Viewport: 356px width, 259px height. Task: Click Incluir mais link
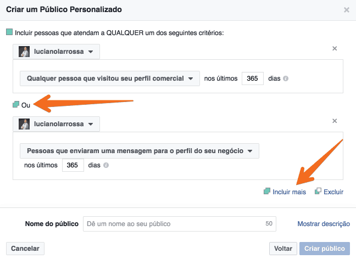[x=289, y=192]
